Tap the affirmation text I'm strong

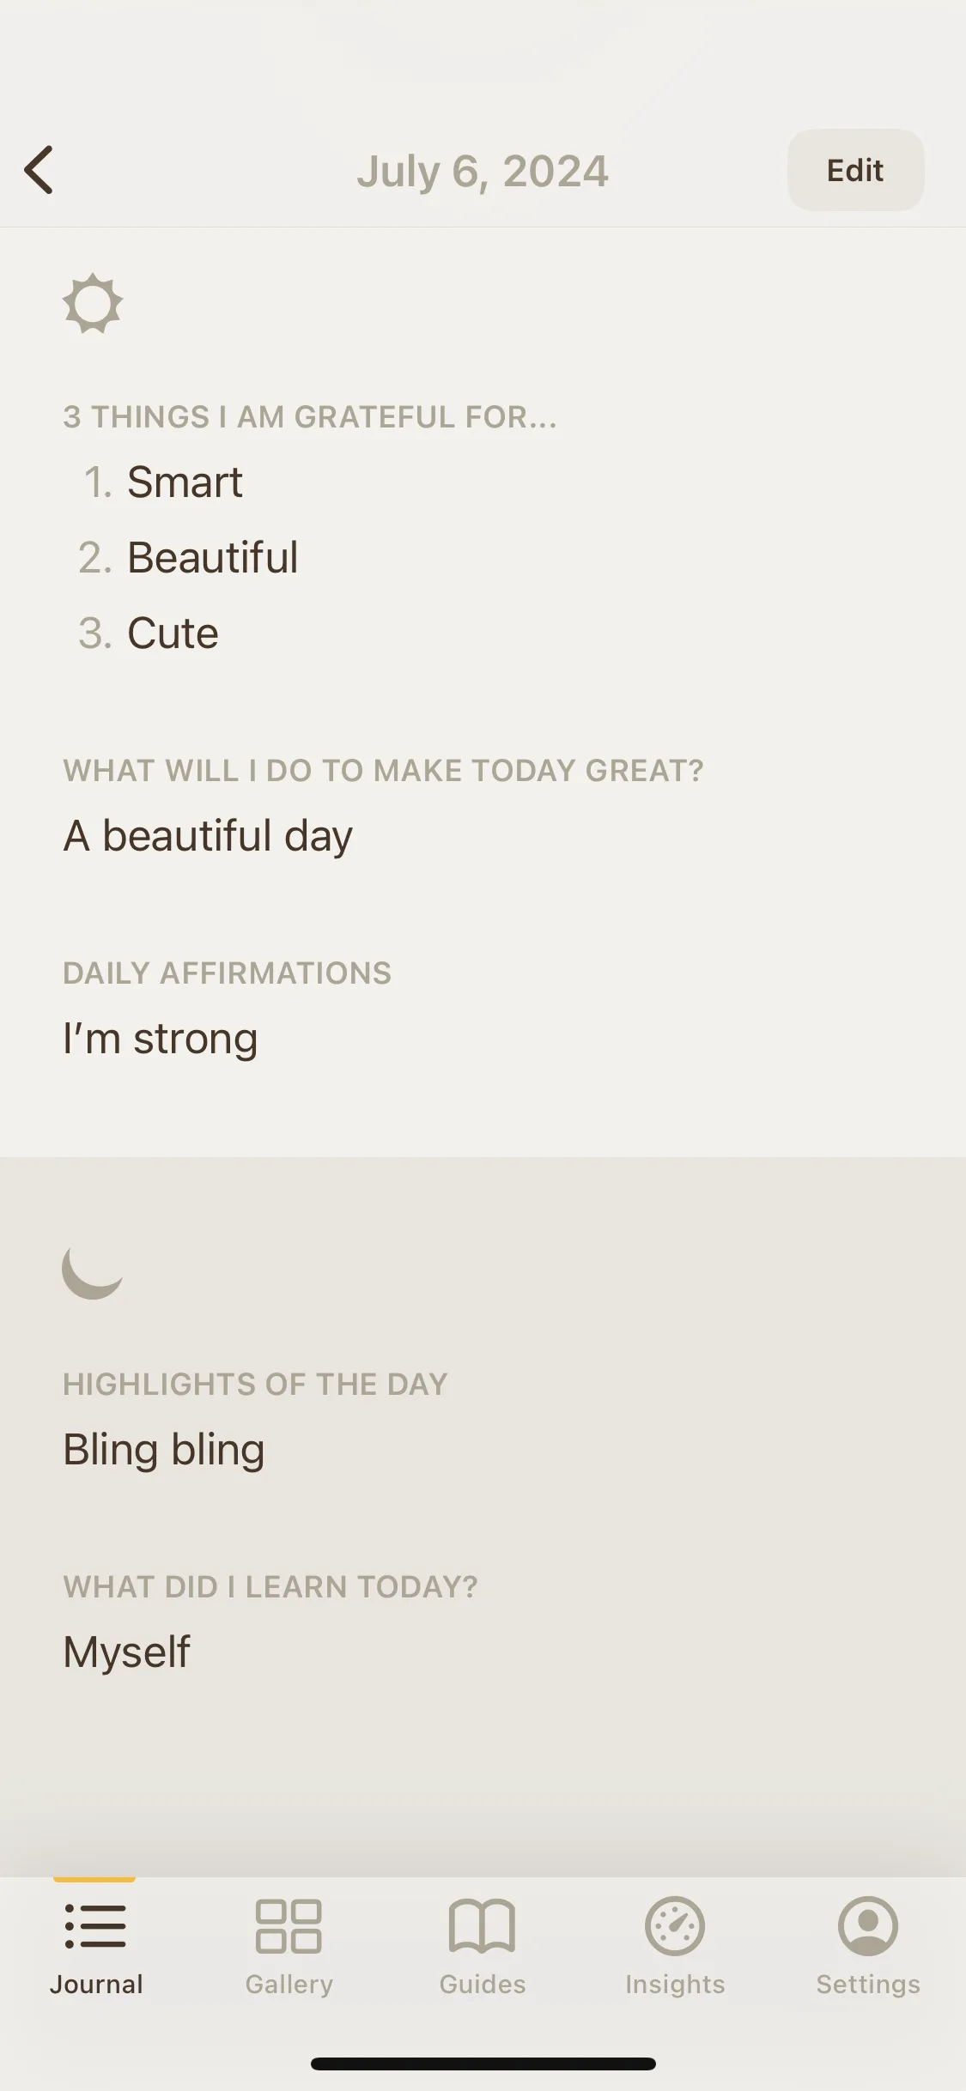(x=160, y=1039)
